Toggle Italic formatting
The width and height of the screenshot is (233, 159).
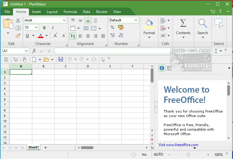pos(53,28)
